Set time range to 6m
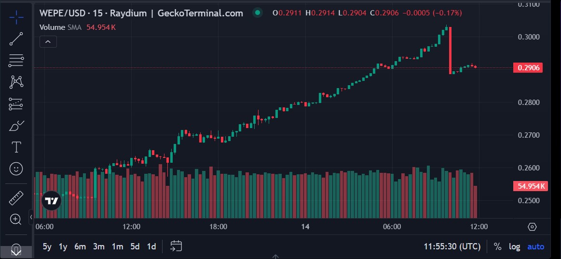This screenshot has width=561, height=259. click(x=80, y=246)
